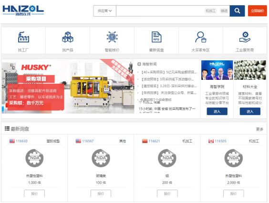This screenshot has height=203, width=269.
Task: Click the Haizol logo
Action: pyautogui.click(x=23, y=10)
